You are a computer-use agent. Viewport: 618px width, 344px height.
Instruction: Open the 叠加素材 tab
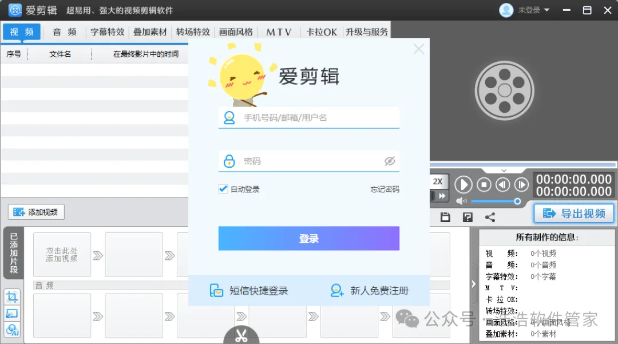150,32
